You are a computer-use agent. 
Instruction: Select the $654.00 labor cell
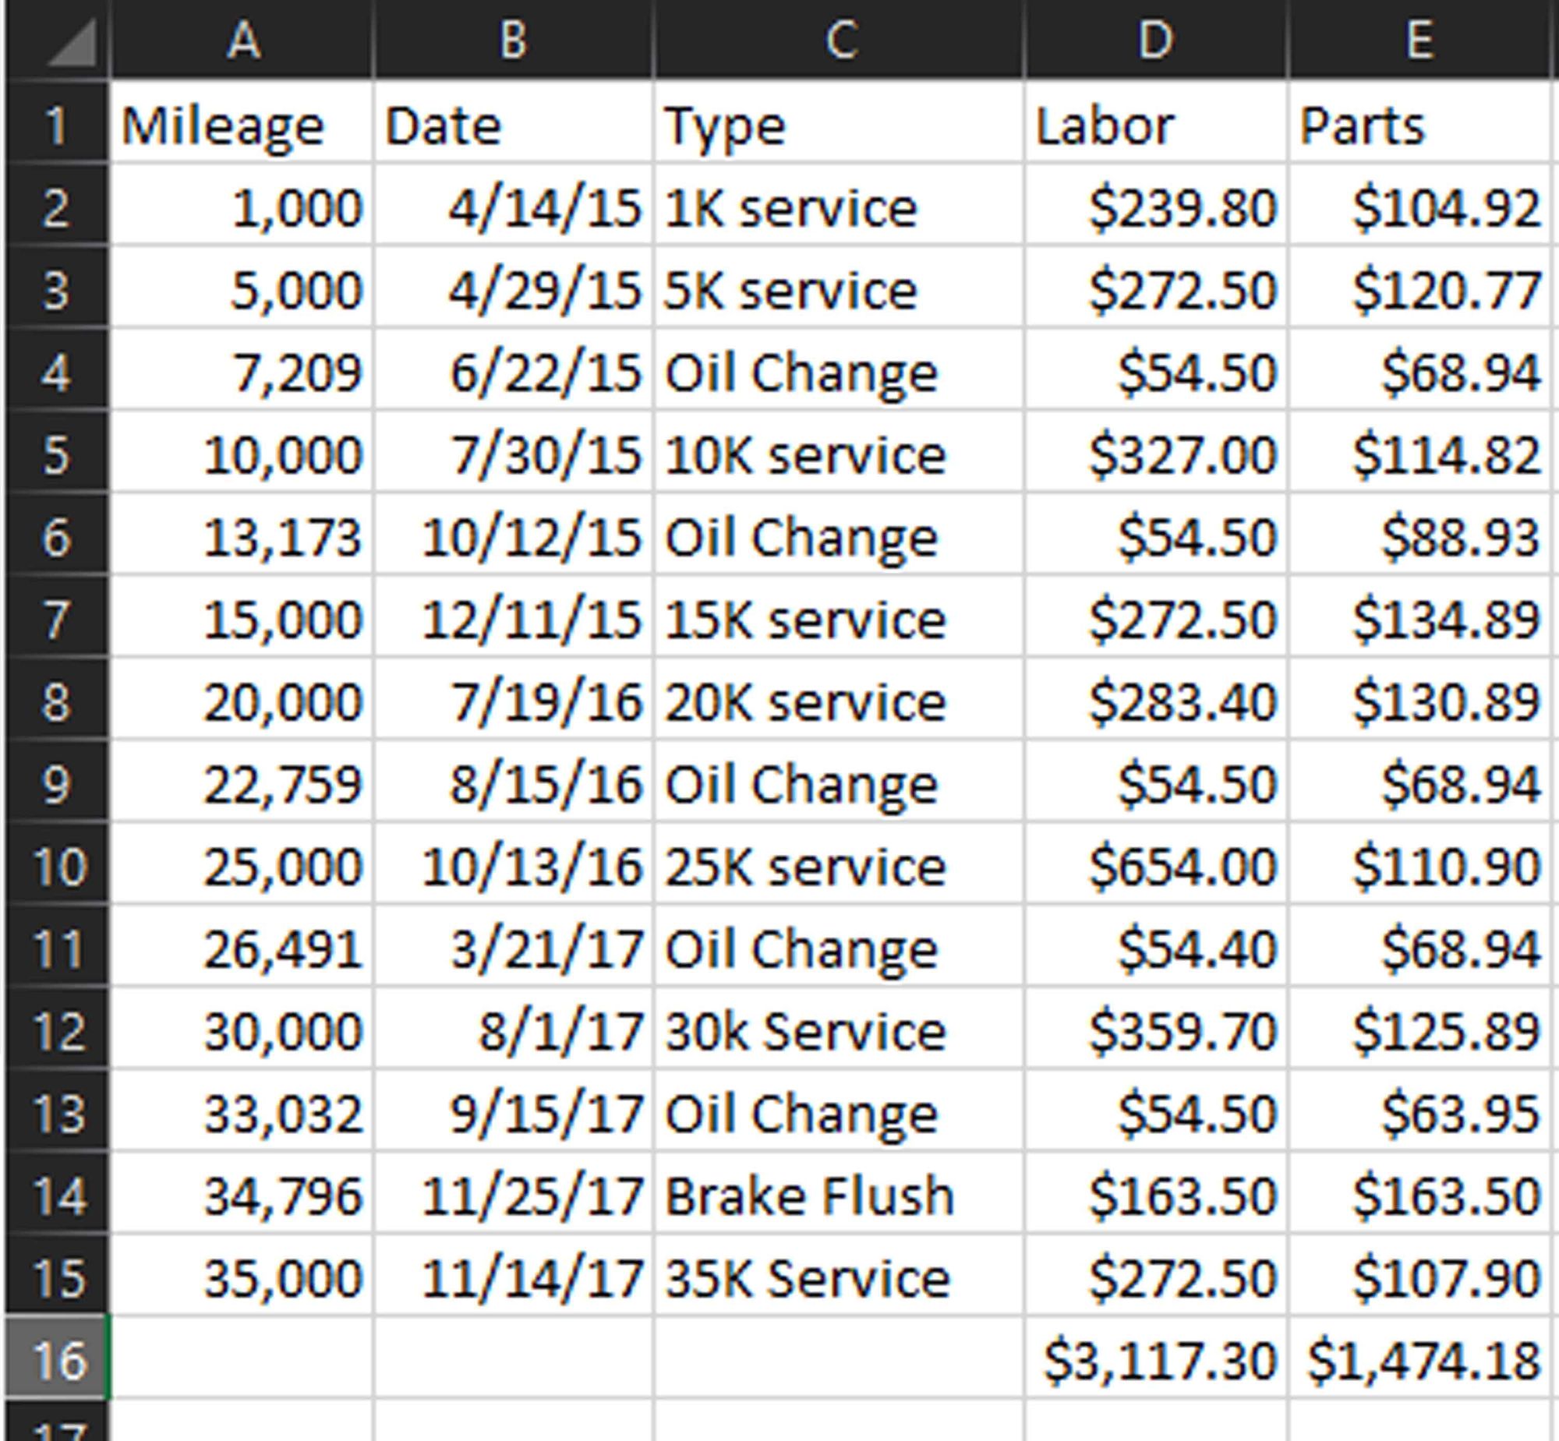pyautogui.click(x=1157, y=867)
